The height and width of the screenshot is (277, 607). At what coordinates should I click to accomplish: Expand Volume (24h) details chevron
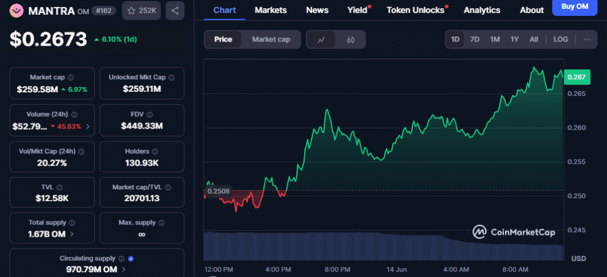click(x=88, y=126)
